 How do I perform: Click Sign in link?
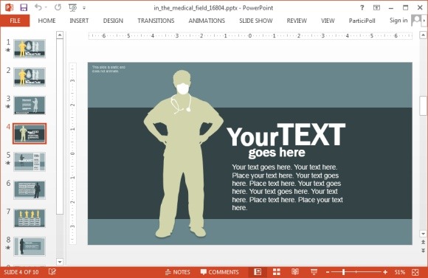(398, 21)
